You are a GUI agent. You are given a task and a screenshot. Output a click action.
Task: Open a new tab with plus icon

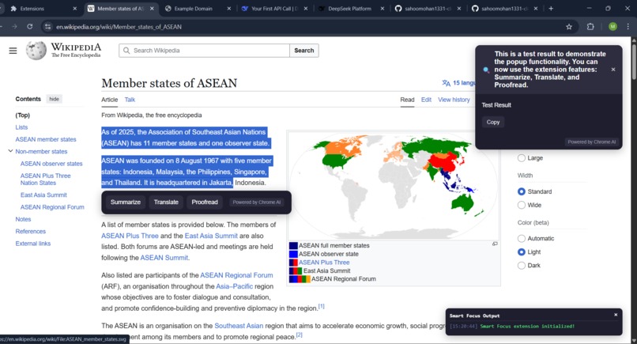pos(551,8)
